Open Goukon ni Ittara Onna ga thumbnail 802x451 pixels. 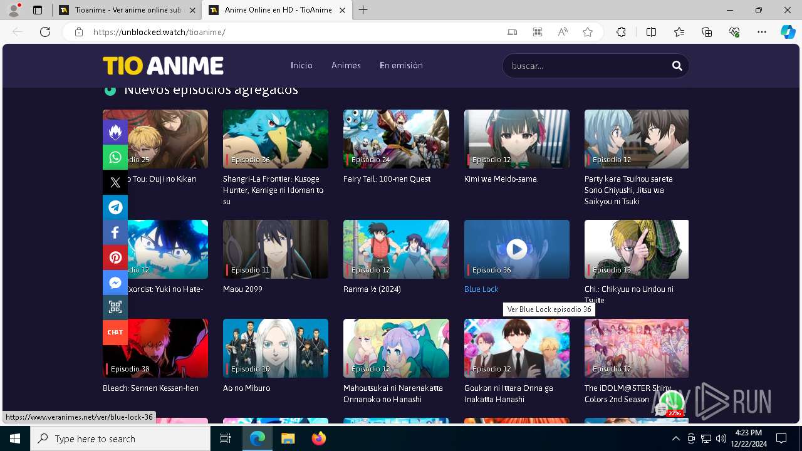click(x=516, y=348)
